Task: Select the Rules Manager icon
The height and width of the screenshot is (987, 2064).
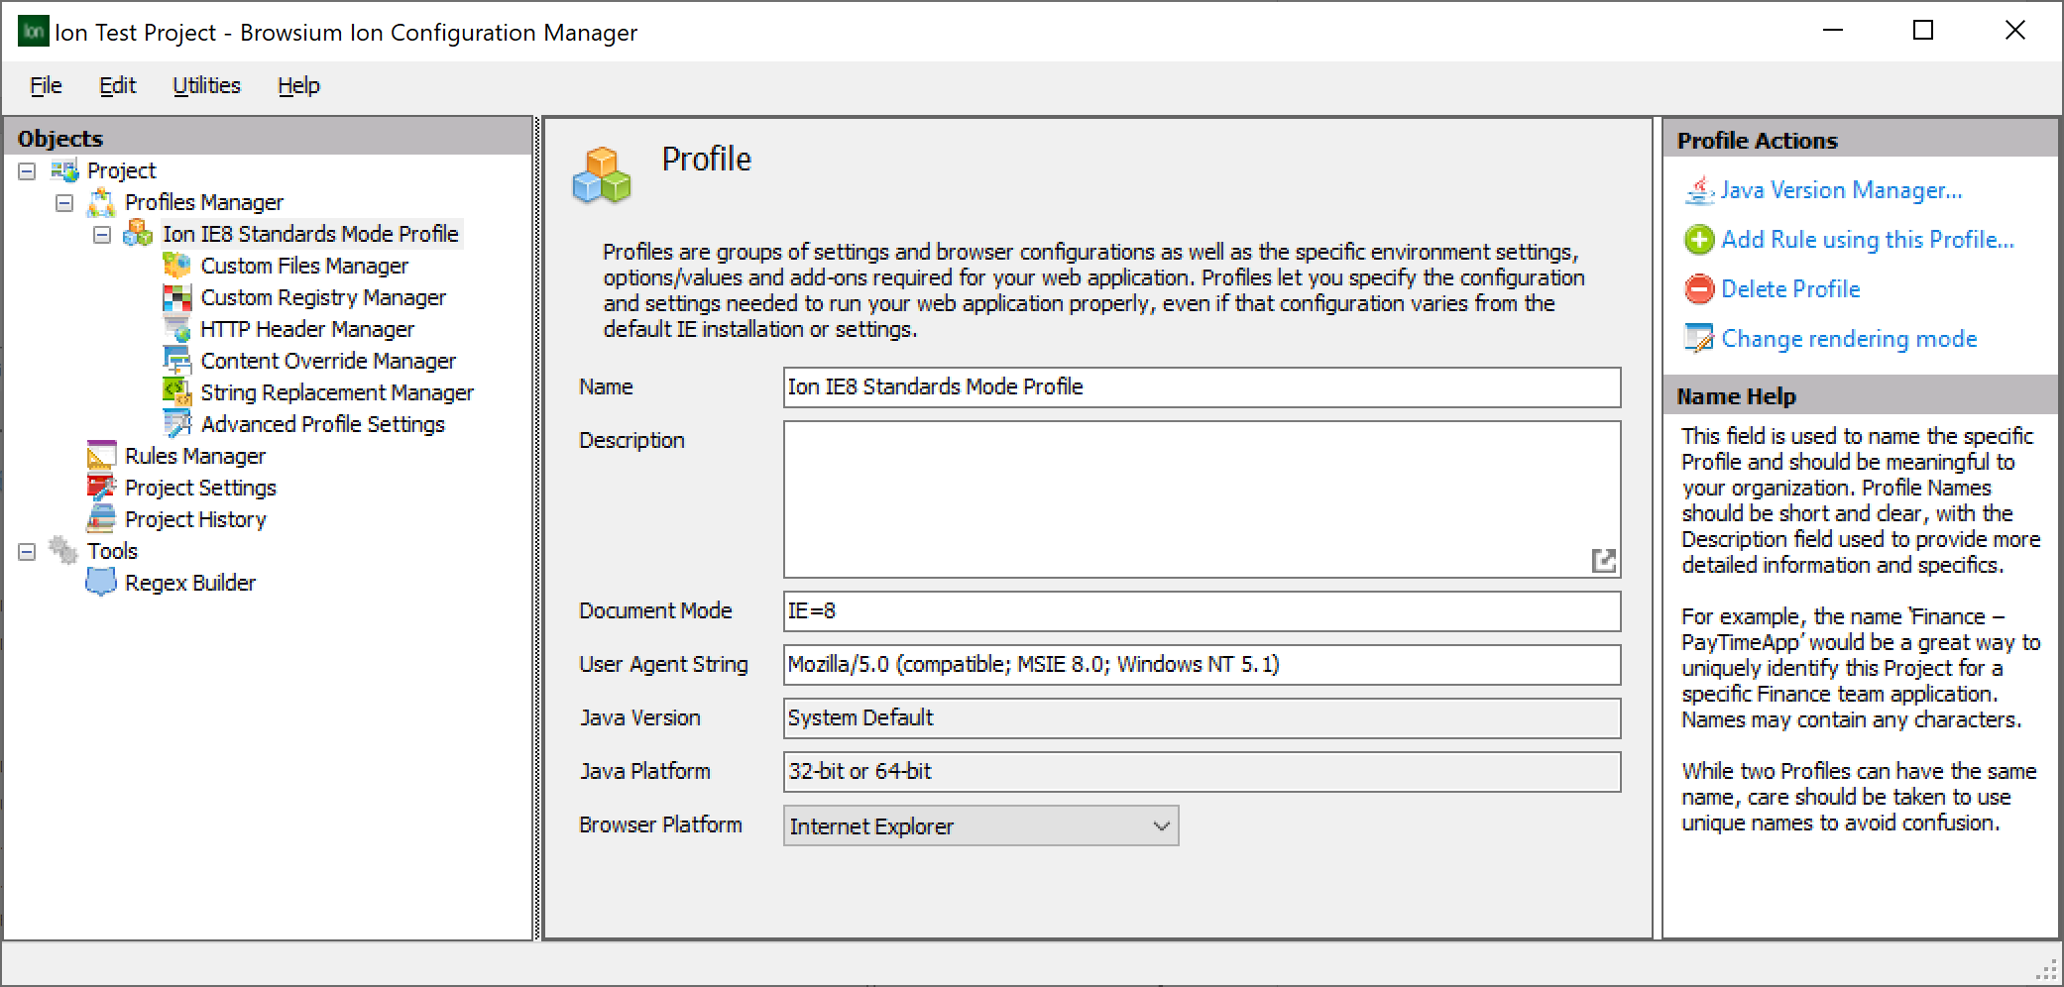Action: [x=102, y=455]
